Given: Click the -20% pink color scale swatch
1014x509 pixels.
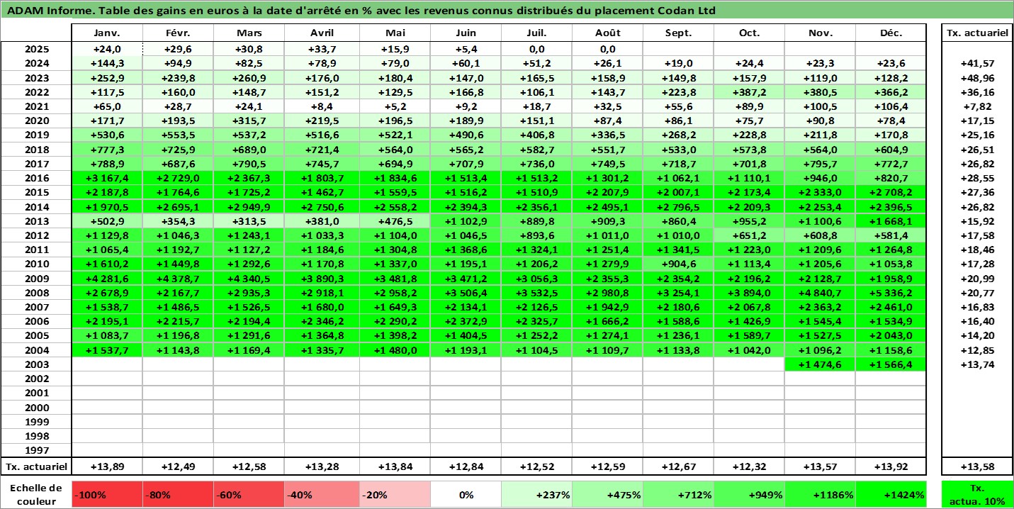Looking at the screenshot, I should tap(395, 494).
